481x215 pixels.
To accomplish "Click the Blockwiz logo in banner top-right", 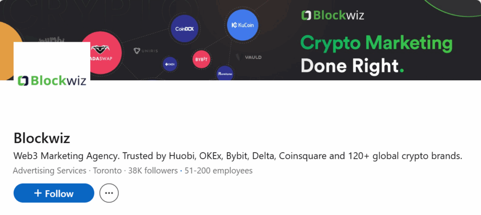I will (333, 15).
